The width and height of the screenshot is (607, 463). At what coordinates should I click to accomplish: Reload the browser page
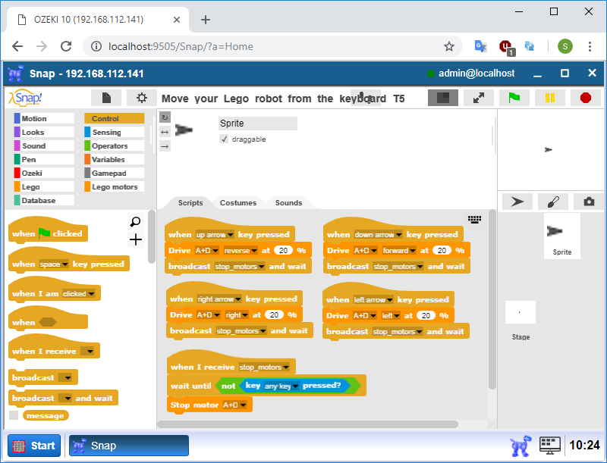[66, 46]
